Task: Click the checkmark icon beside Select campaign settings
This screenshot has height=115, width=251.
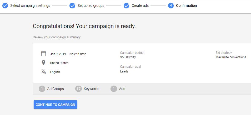Action: pos(5,6)
